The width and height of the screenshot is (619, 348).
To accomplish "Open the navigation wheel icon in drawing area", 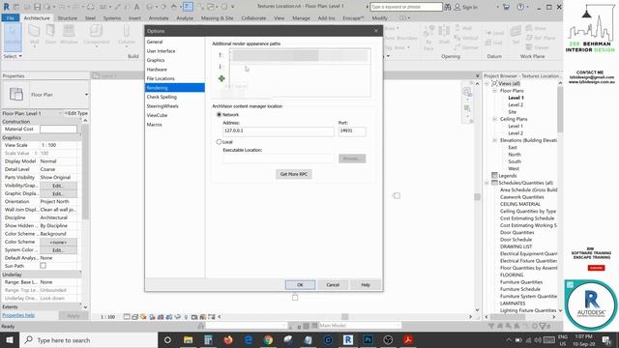I will 466,92.
